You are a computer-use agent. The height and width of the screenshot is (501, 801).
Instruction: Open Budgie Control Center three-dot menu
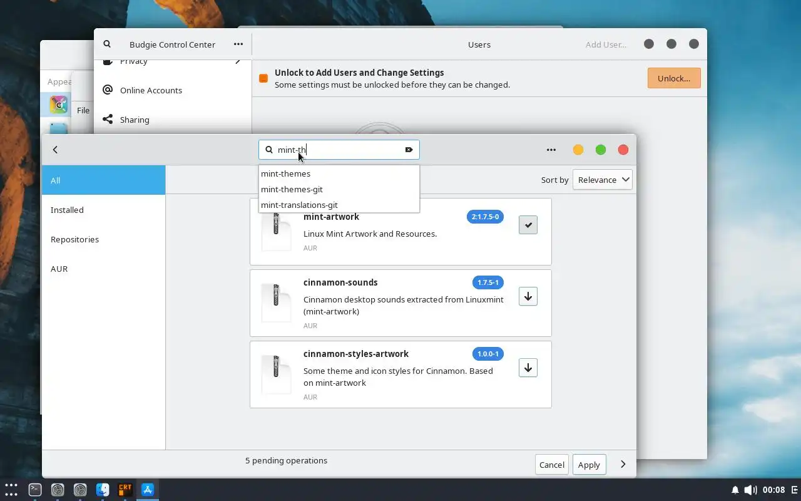click(x=238, y=44)
